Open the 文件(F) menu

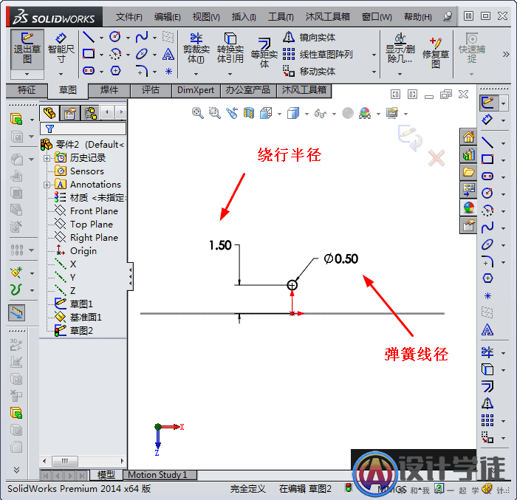tap(129, 16)
